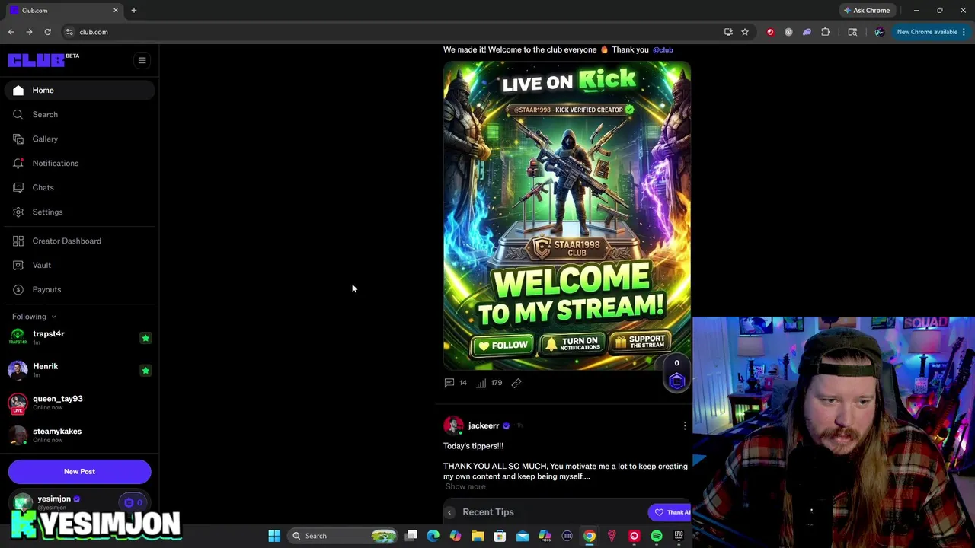Click previous arrow beside Recent Tips
The width and height of the screenshot is (975, 548).
[449, 512]
